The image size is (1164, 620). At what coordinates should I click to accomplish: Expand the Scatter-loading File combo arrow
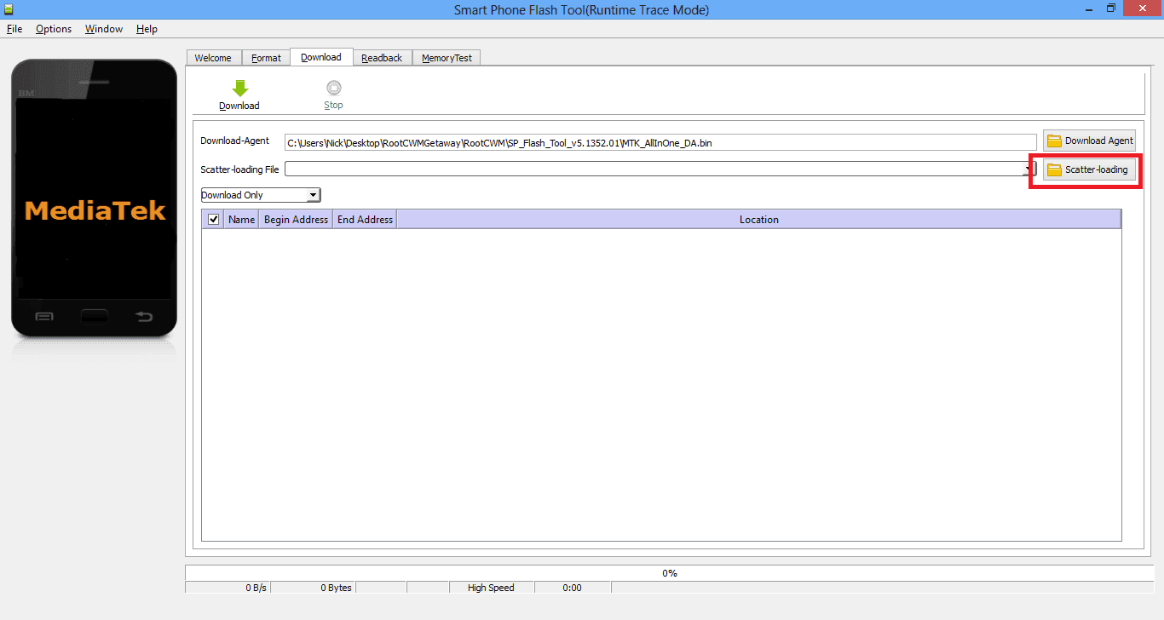click(1029, 169)
